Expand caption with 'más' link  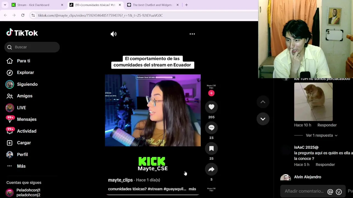(192, 189)
